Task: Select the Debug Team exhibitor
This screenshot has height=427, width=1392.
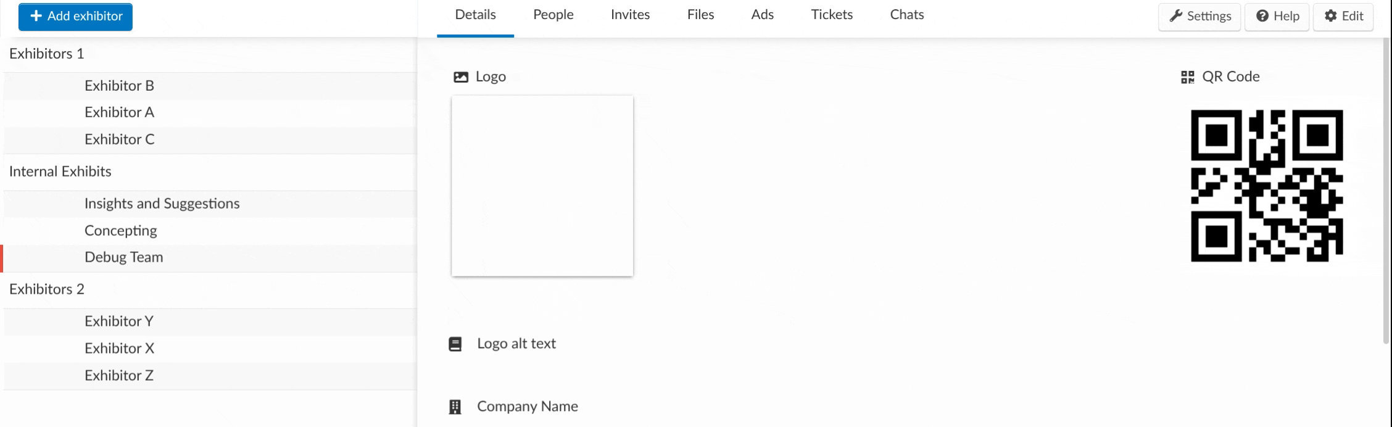Action: [210, 257]
